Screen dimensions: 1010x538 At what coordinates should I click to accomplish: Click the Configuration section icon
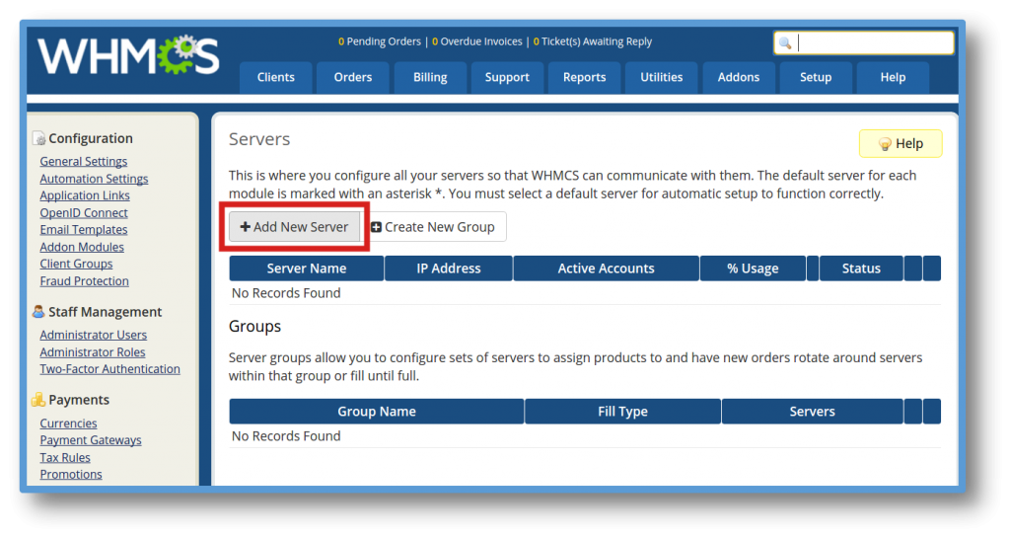point(38,139)
